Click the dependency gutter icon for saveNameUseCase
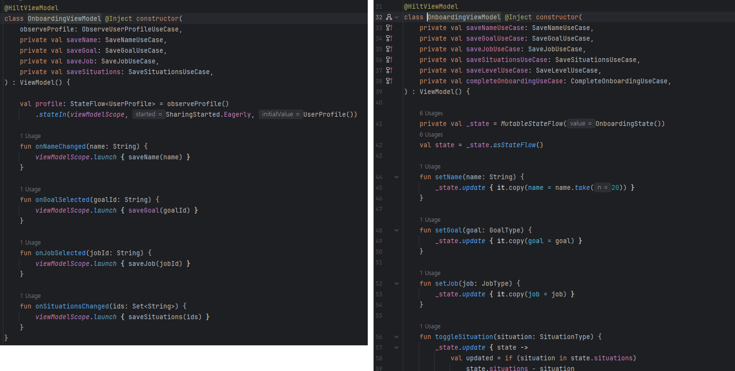This screenshot has height=371, width=735. pos(389,28)
